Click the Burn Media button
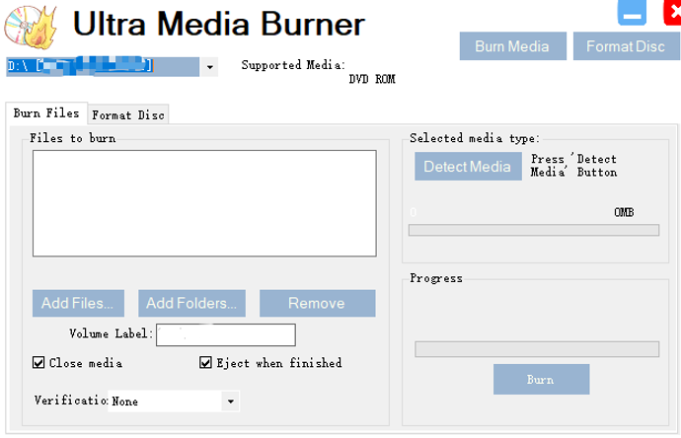681x438 pixels. coord(513,46)
